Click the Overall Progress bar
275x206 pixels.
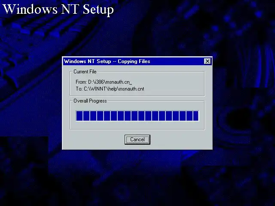(x=137, y=116)
